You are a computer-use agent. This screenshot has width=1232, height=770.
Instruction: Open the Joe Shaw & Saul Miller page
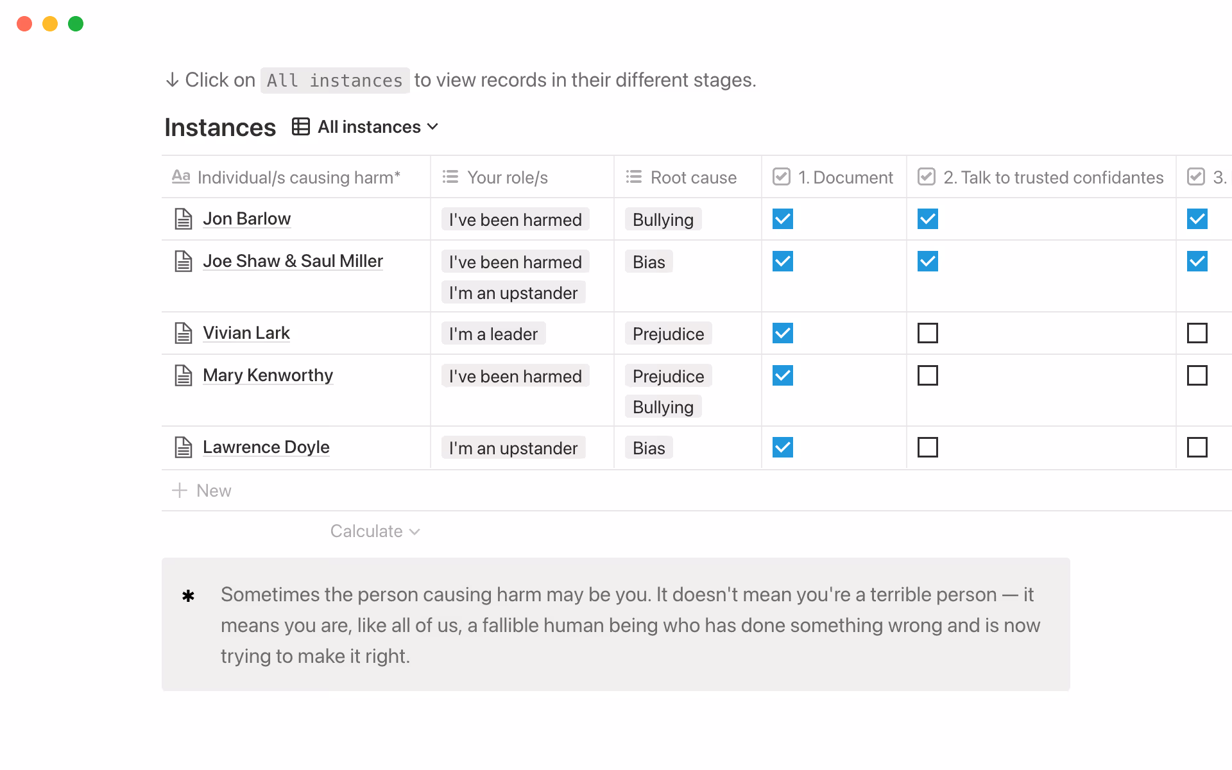pyautogui.click(x=293, y=261)
